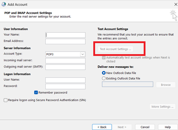Click the Email Address input field

[65, 41]
